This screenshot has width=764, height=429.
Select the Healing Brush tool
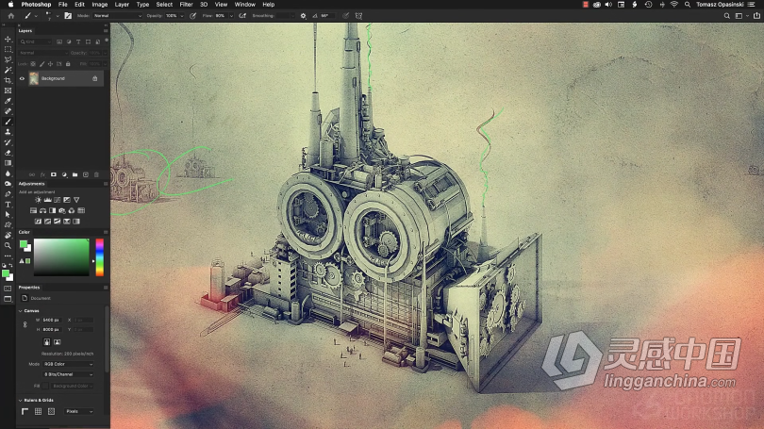coord(8,111)
